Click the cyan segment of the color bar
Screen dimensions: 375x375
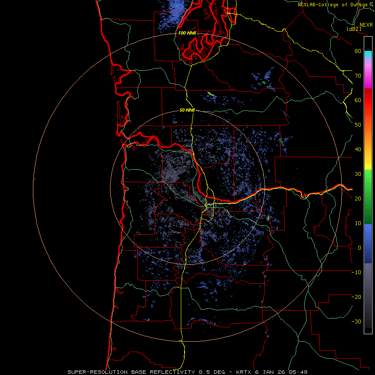[368, 55]
